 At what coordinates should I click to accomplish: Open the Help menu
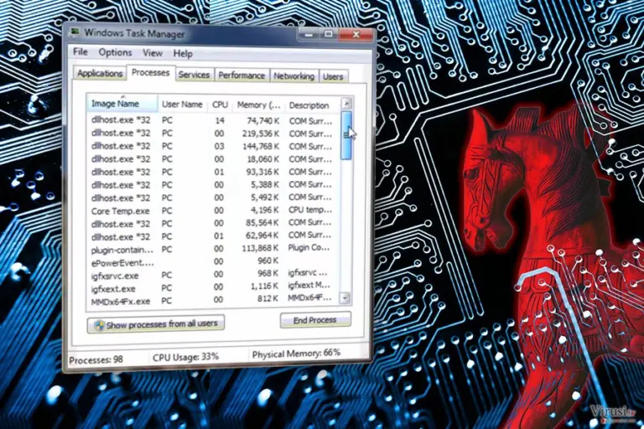pos(183,54)
